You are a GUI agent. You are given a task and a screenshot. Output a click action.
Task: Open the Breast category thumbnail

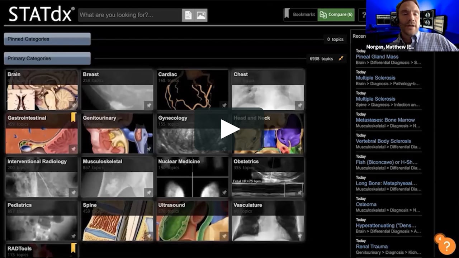(x=117, y=90)
